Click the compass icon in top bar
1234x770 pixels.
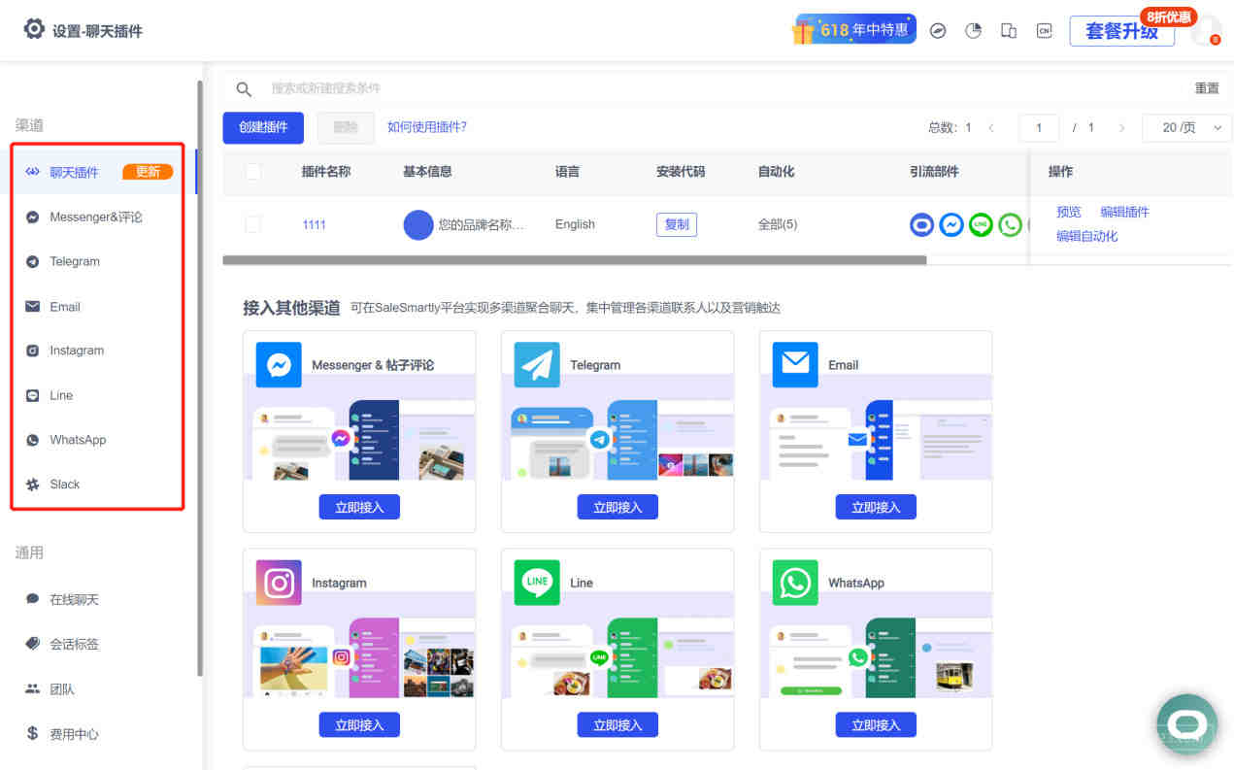(x=938, y=30)
